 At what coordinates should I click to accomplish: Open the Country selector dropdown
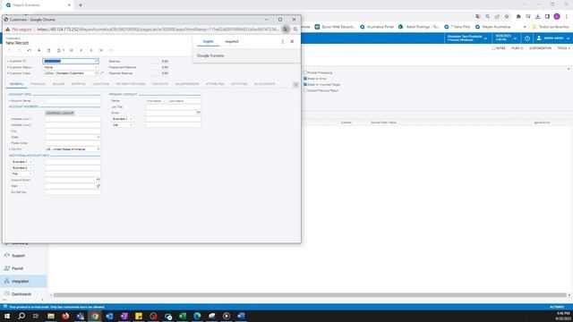(x=98, y=149)
